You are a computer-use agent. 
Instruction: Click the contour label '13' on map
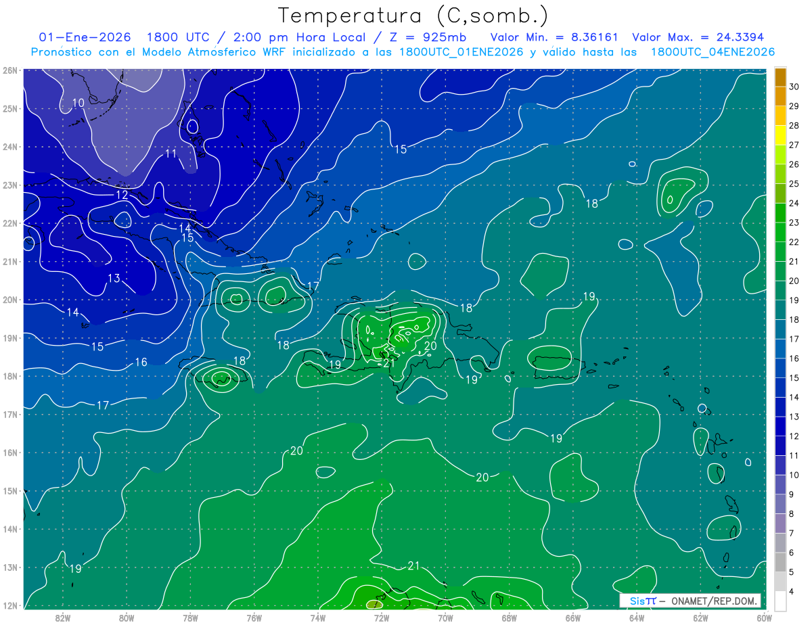114,278
